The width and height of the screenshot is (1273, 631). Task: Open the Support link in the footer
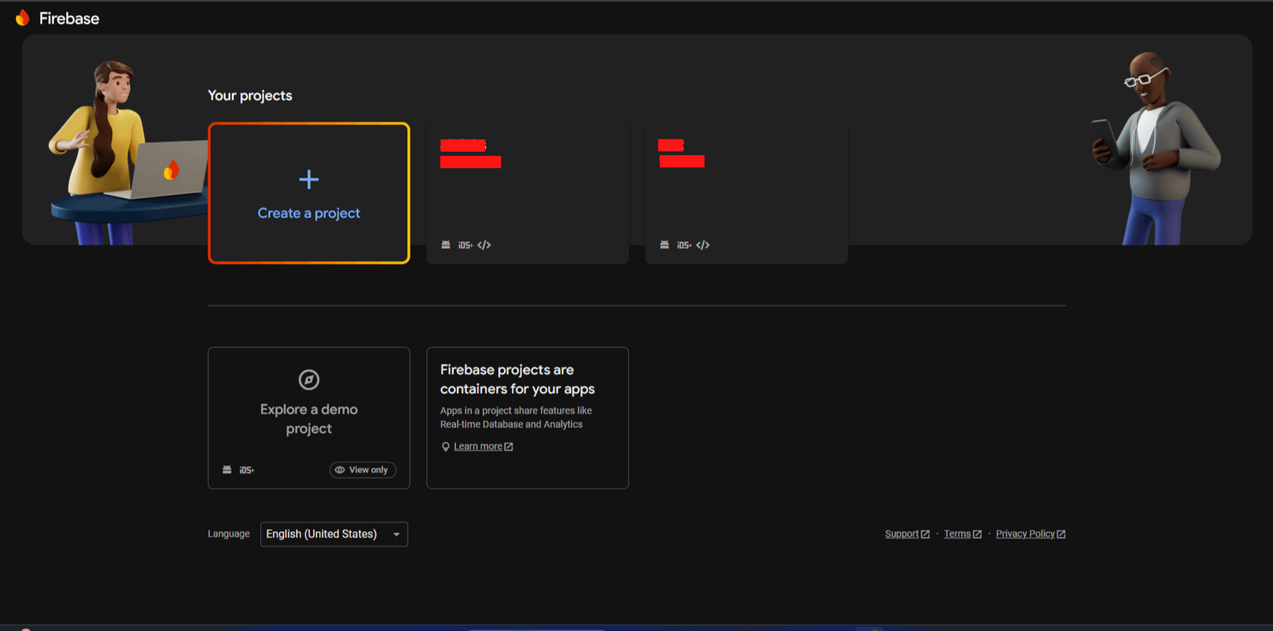pyautogui.click(x=901, y=534)
